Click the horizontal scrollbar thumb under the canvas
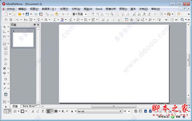The height and width of the screenshot is (121, 192). [x=114, y=106]
